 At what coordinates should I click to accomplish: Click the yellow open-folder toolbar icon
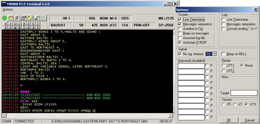tap(11, 18)
